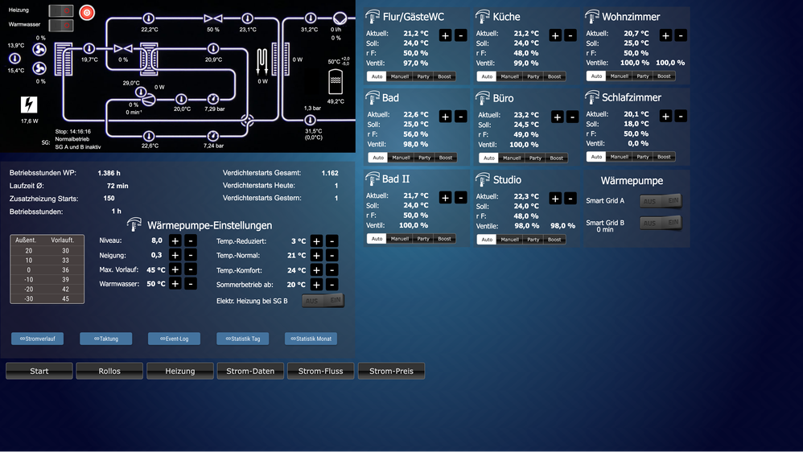Viewport: 803px width, 452px height.
Task: Decrease the Wohnzimmer target temperature with minus
Action: [x=681, y=35]
